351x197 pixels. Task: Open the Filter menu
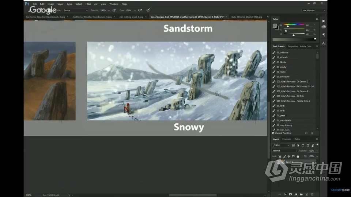(88, 4)
